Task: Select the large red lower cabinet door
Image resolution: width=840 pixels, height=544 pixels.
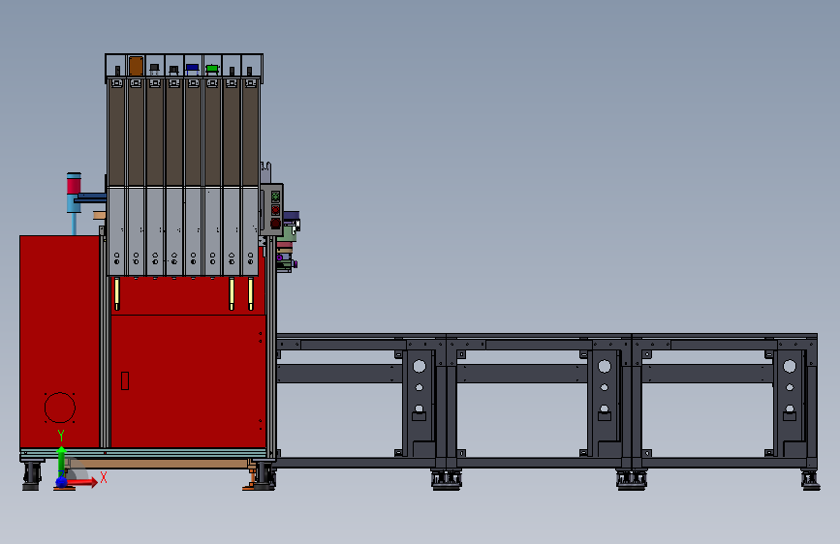Action: pyautogui.click(x=188, y=381)
